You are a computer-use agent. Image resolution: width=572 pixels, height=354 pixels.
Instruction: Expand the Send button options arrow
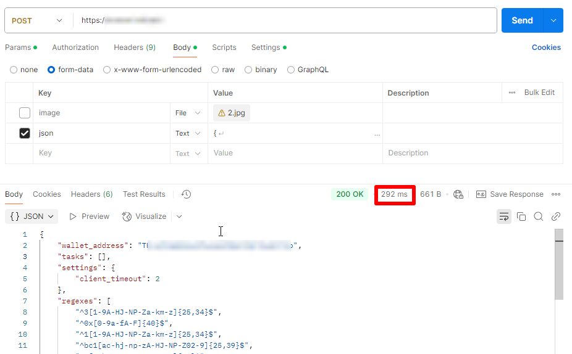point(553,20)
